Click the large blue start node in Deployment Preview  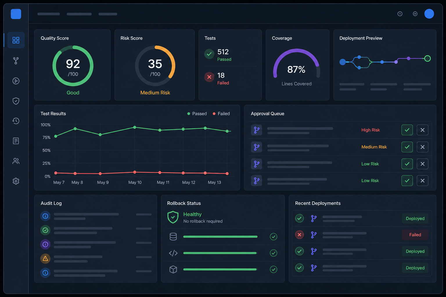[x=343, y=62]
